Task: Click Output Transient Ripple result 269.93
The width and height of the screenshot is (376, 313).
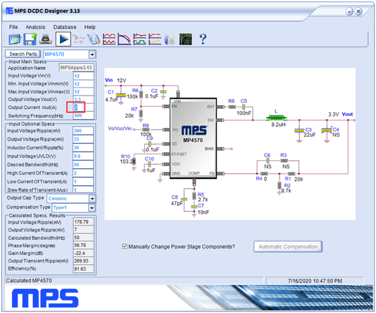Action: (x=84, y=260)
